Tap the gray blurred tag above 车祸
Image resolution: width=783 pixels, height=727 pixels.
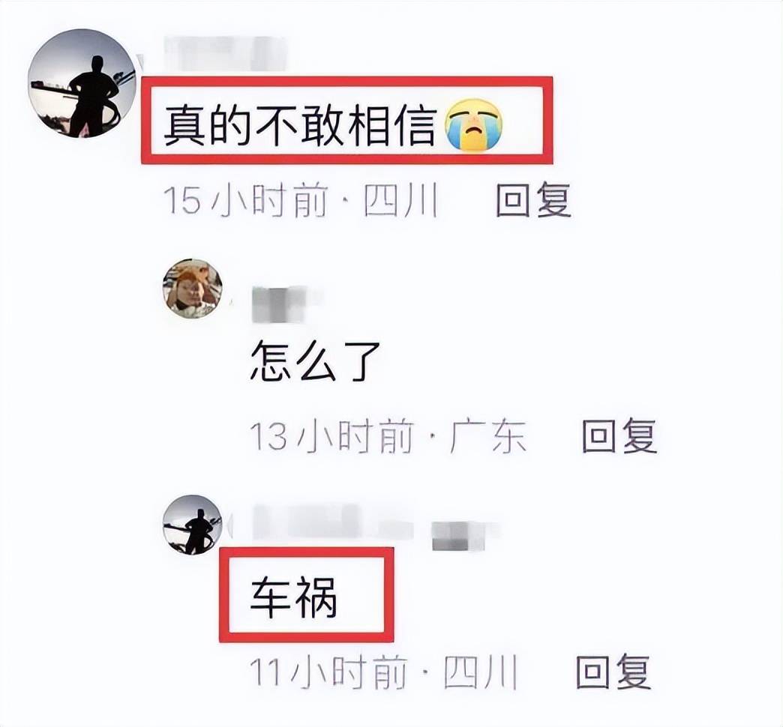pos(460,535)
